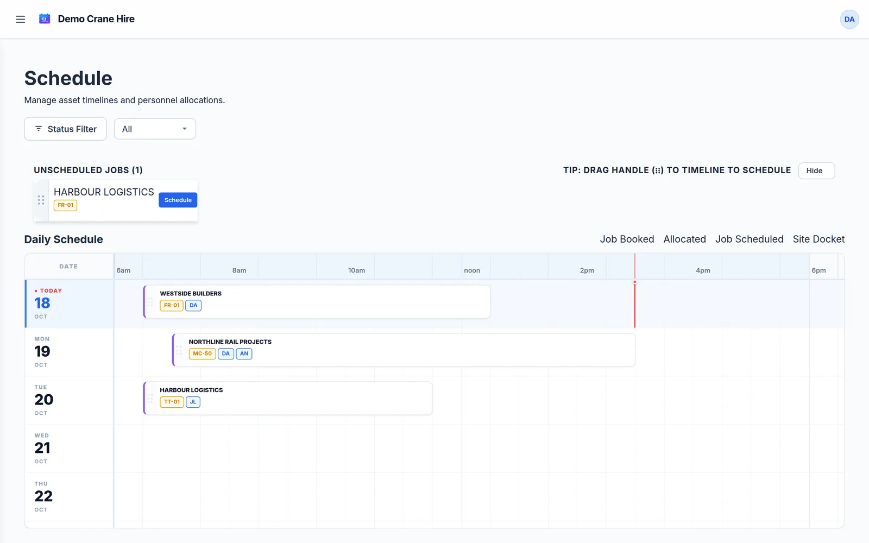The image size is (869, 543).
Task: Click the Northline Rail Projects drag handle
Action: coord(179,350)
